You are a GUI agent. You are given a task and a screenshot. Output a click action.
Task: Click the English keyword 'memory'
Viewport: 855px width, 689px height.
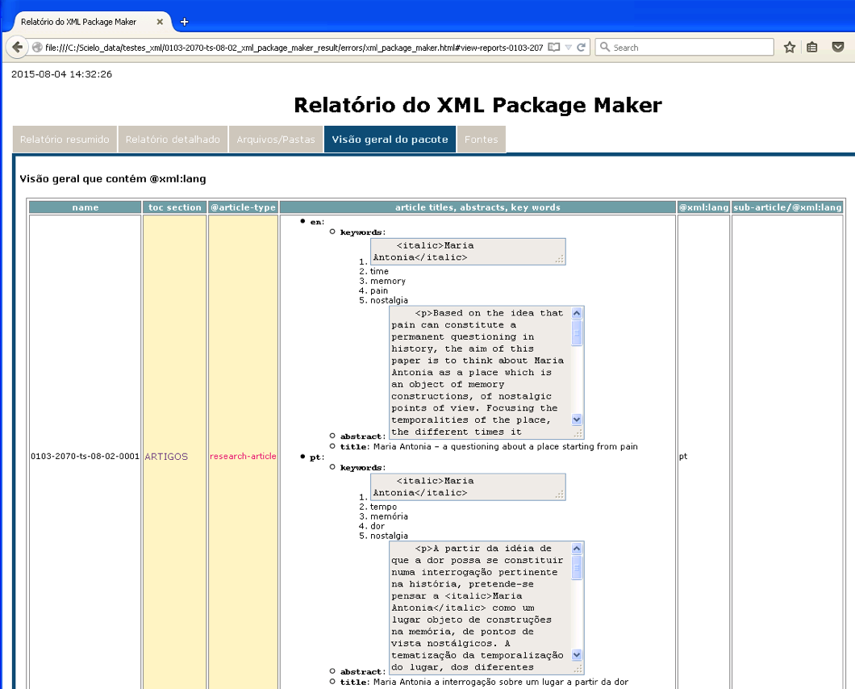pyautogui.click(x=388, y=281)
